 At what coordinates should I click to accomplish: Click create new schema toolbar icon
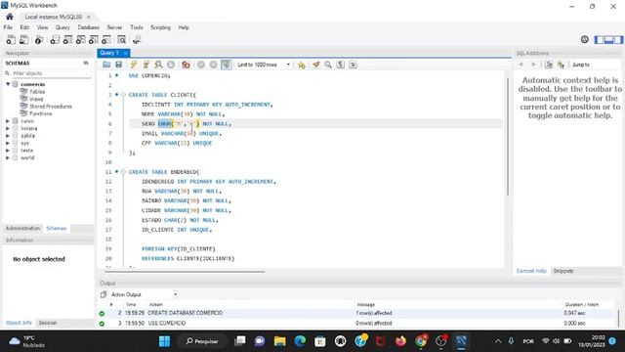click(x=55, y=39)
